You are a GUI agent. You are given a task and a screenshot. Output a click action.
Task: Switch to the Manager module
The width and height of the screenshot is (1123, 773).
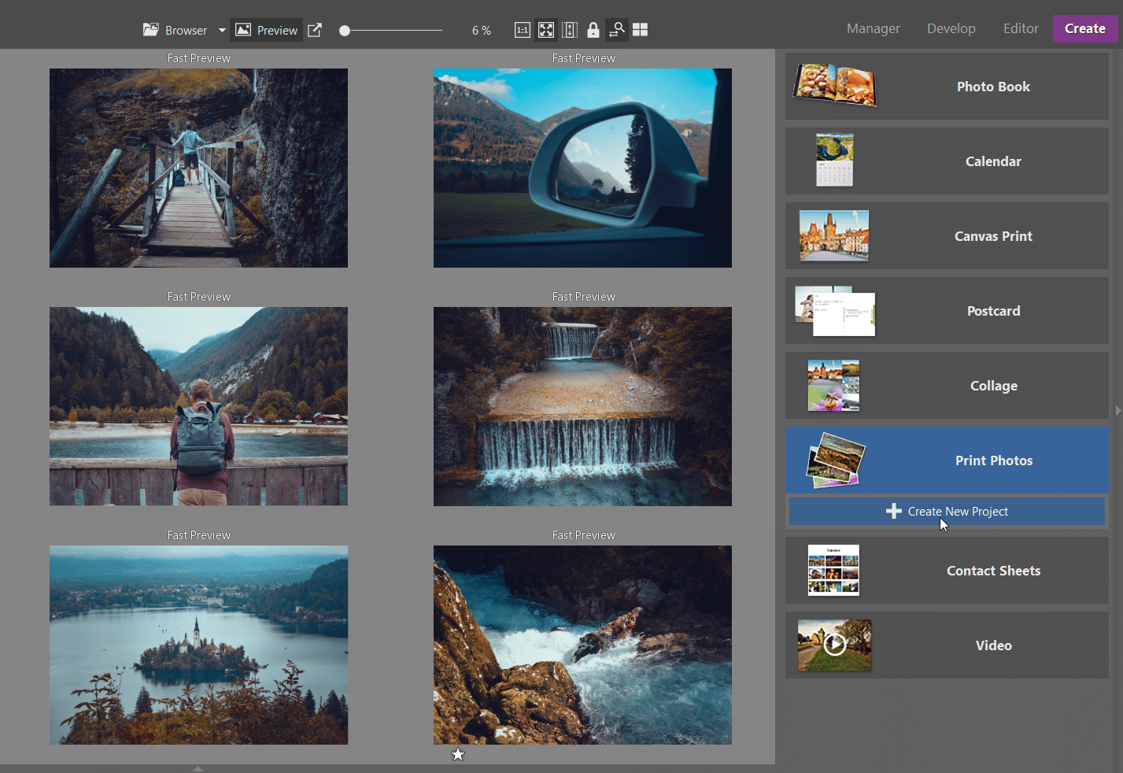pos(873,28)
